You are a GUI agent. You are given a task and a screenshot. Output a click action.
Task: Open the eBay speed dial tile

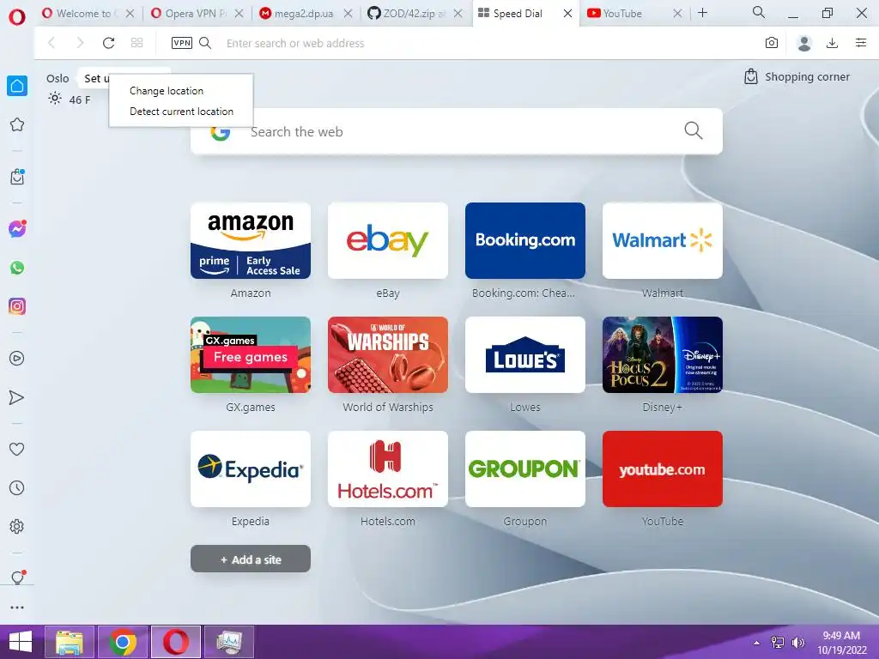(388, 240)
